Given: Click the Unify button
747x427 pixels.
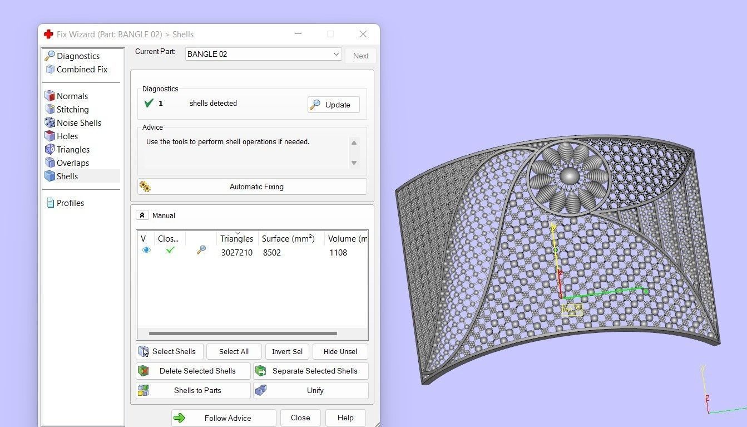Looking at the screenshot, I should (x=311, y=390).
